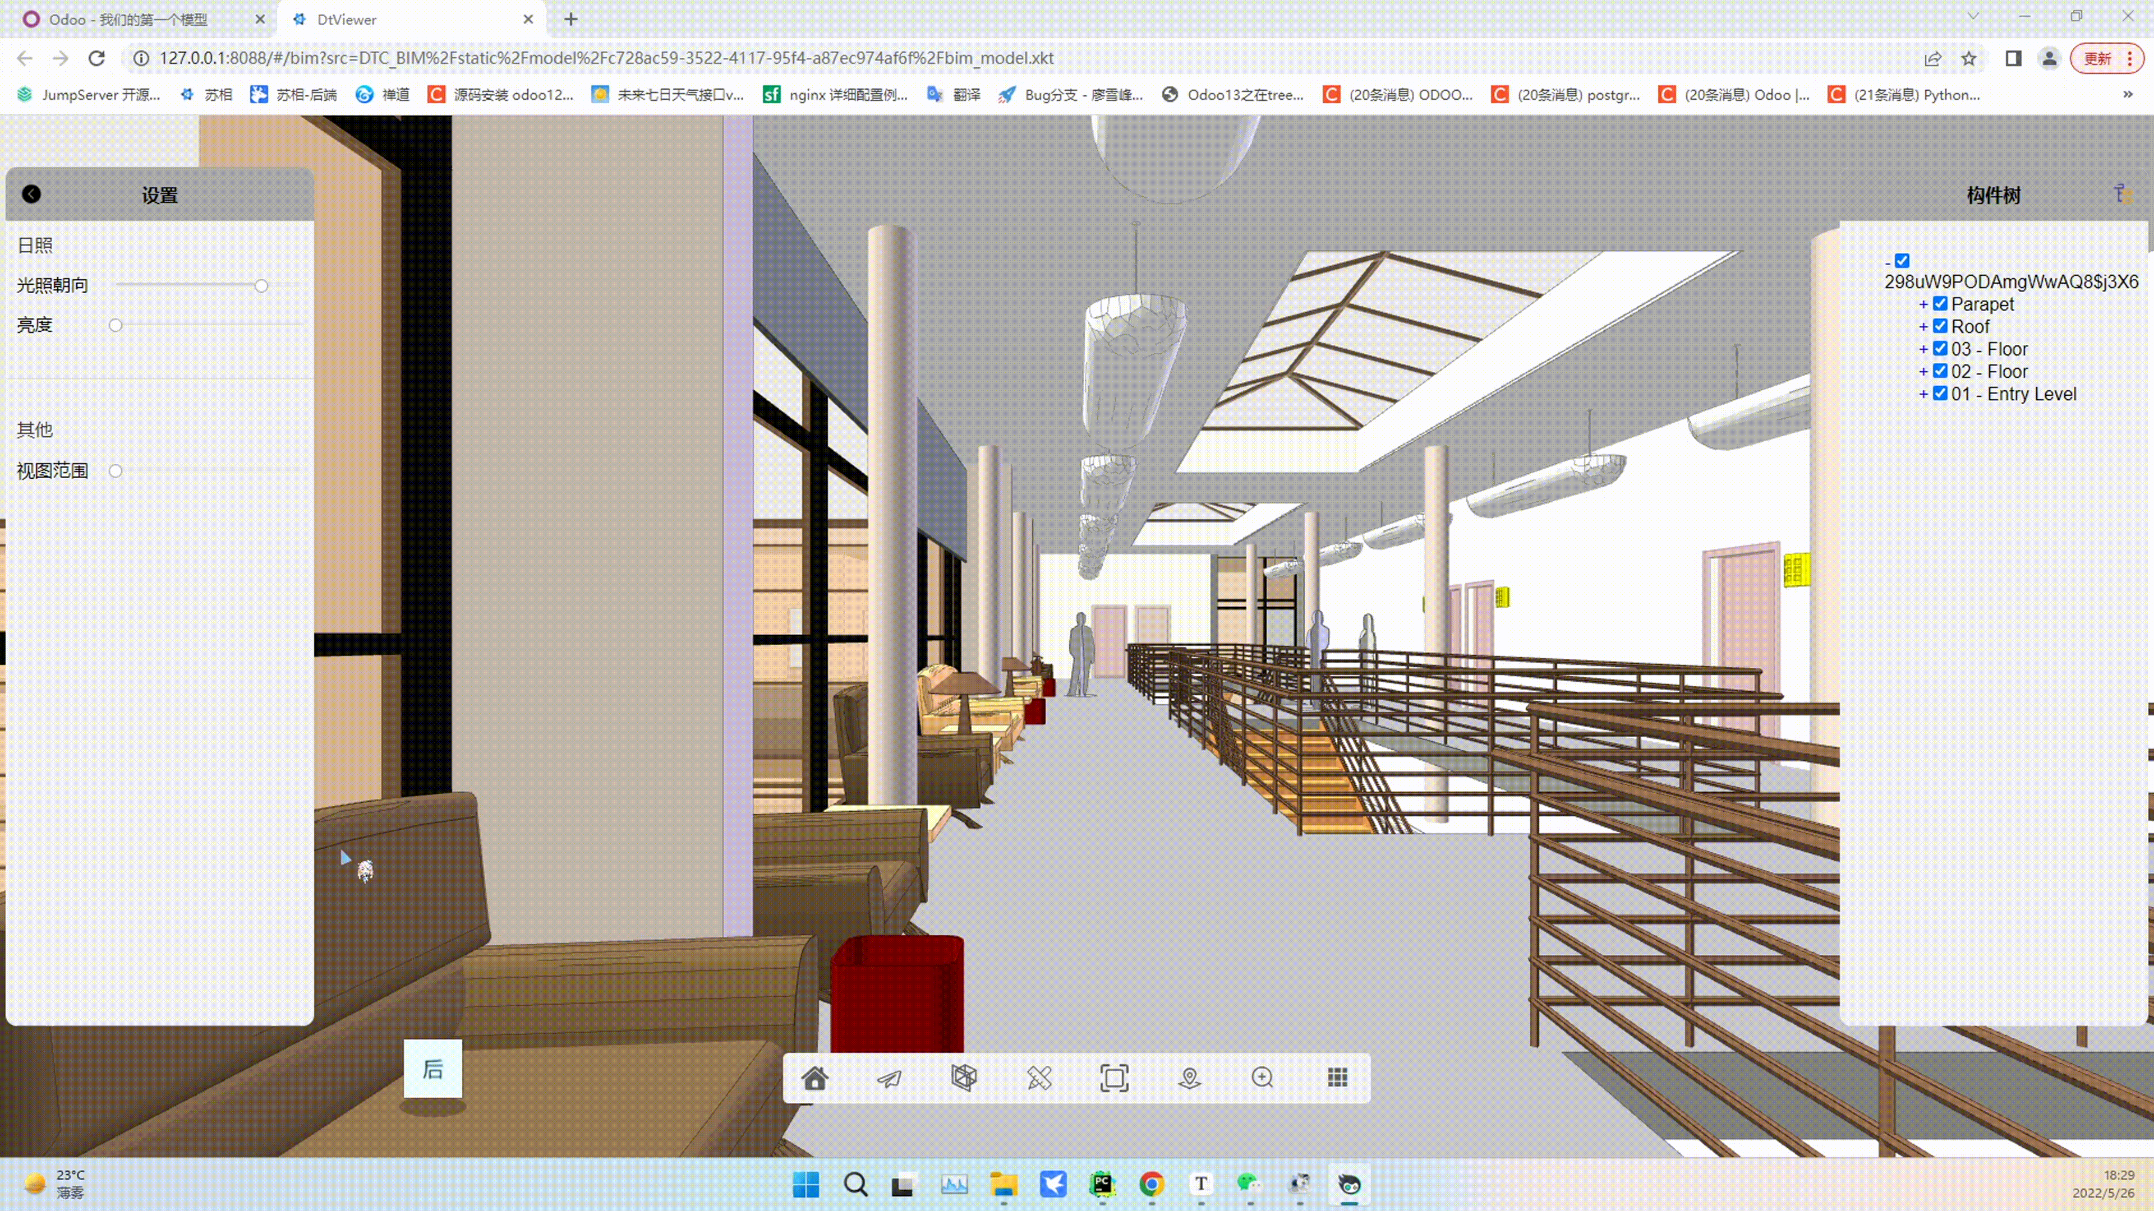Open the grid menu icon in toolbar
The height and width of the screenshot is (1211, 2154).
[x=1337, y=1078]
